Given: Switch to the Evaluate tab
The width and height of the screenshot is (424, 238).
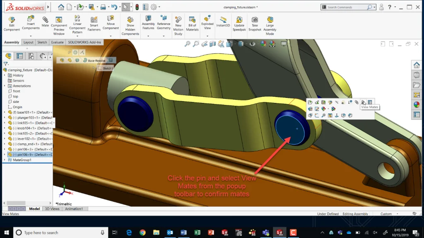Looking at the screenshot, I should click(57, 42).
